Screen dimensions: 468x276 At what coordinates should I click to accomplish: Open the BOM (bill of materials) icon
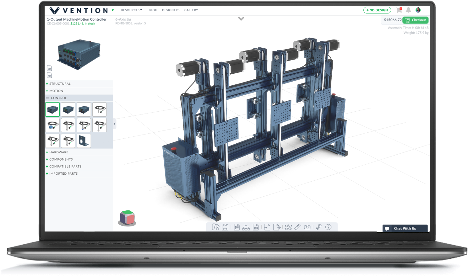point(256,227)
